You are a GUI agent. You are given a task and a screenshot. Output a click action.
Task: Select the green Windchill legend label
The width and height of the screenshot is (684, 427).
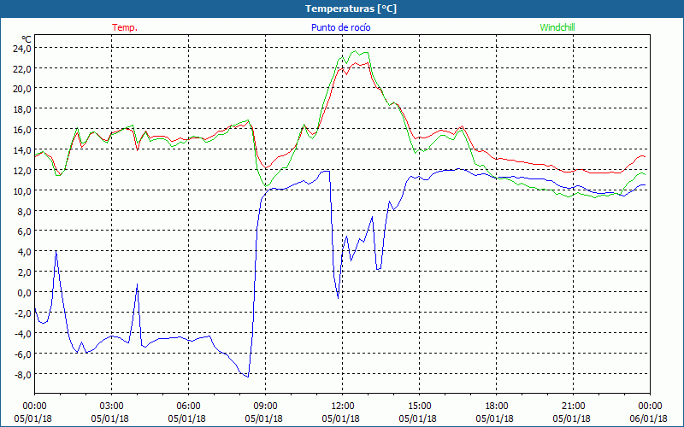[x=557, y=27]
